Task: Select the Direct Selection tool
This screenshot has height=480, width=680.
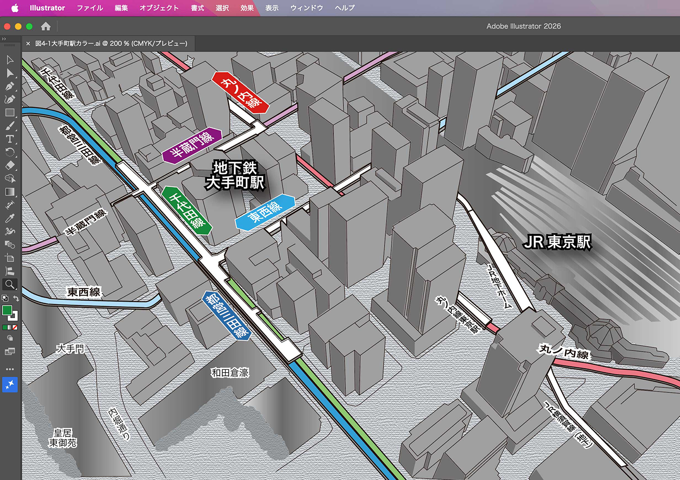Action: point(9,73)
